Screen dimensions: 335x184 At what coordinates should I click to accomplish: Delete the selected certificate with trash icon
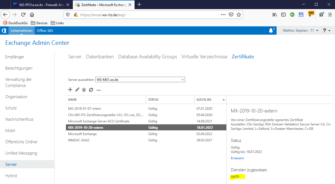(x=84, y=90)
